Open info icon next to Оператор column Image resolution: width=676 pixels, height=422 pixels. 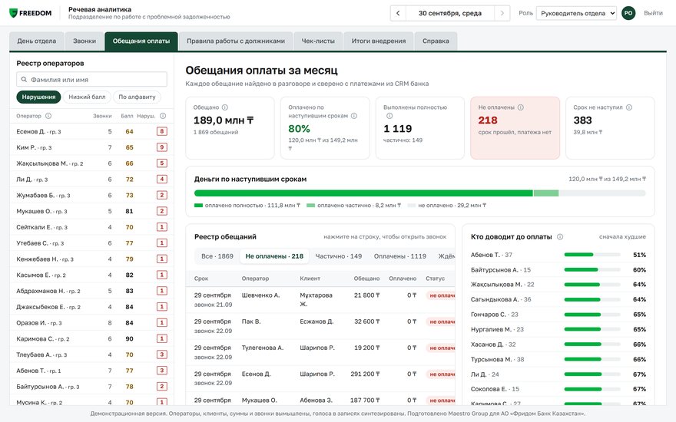click(48, 116)
